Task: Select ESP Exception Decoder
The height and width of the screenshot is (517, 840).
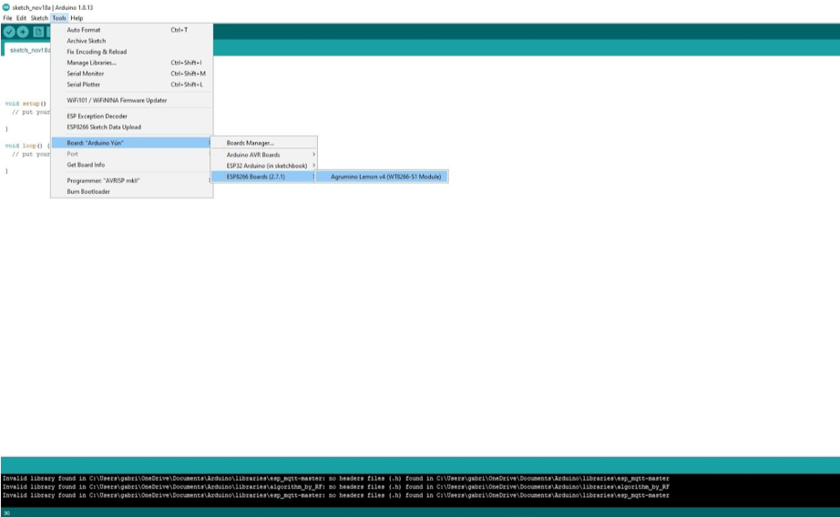Action: [132, 117]
